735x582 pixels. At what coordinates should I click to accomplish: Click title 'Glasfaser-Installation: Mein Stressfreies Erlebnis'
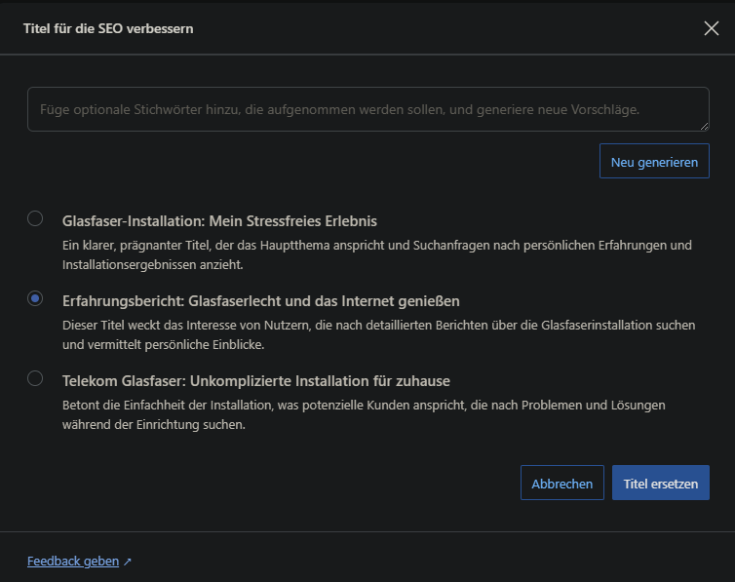[219, 221]
